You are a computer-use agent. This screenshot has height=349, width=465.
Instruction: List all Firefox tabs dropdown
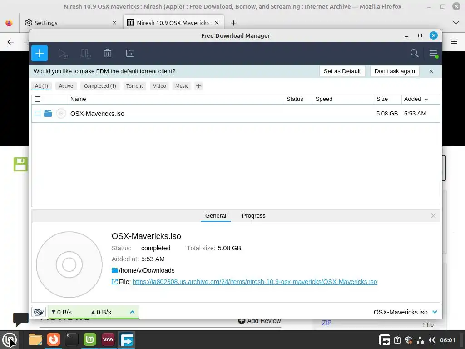pyautogui.click(x=456, y=23)
